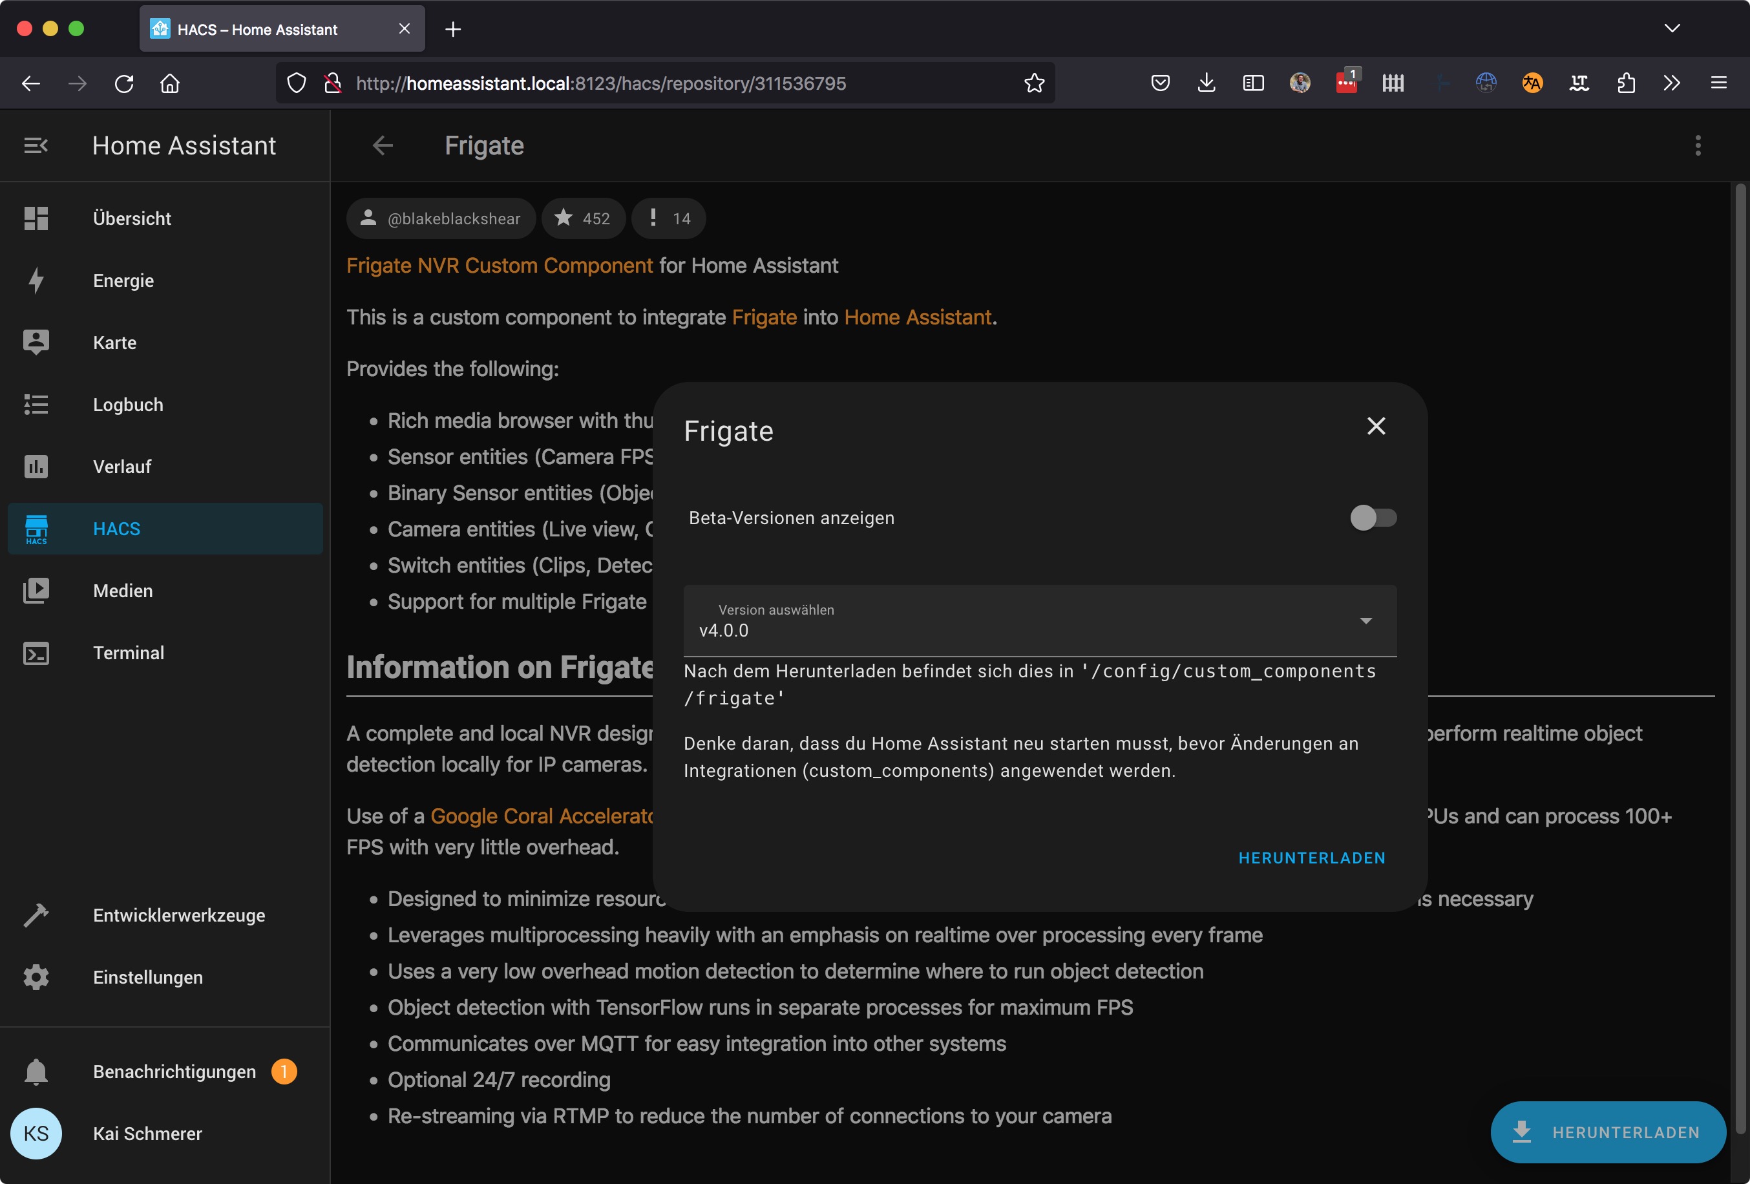Toggle Beta-Versionen anzeigen switch
This screenshot has height=1184, width=1750.
(1372, 518)
